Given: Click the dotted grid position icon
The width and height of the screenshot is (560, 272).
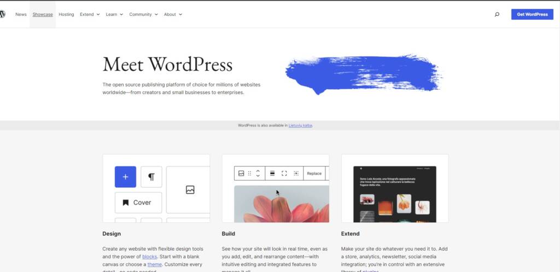Looking at the screenshot, I should [x=296, y=173].
